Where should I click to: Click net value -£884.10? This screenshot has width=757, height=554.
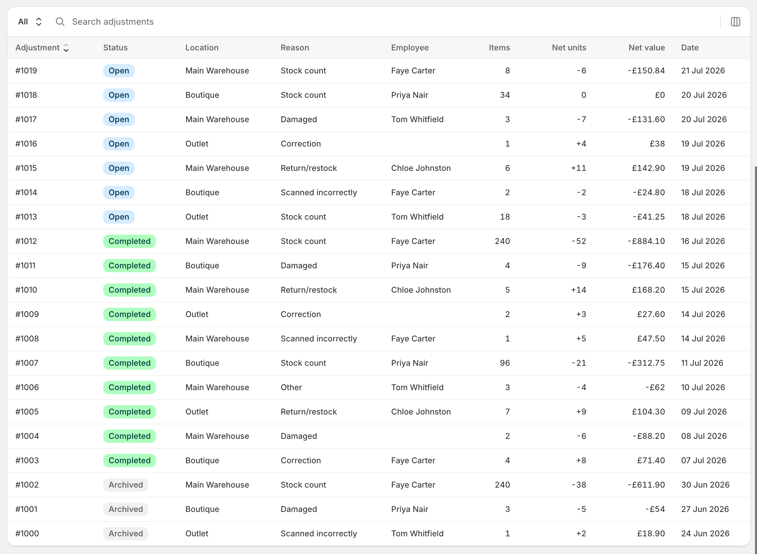tap(646, 241)
